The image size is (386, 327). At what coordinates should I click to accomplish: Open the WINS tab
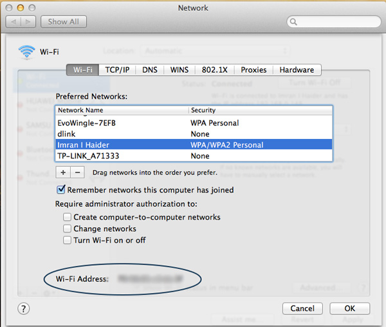click(x=179, y=70)
